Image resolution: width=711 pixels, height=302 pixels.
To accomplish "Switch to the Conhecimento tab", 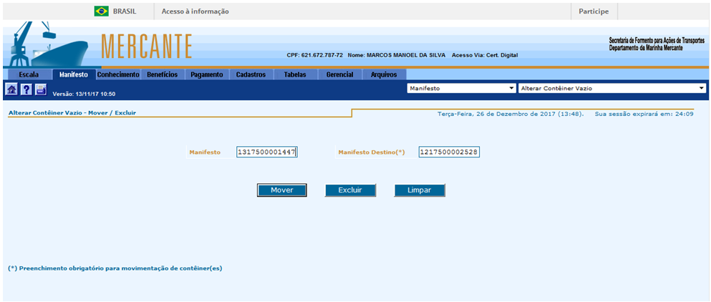I will pos(118,74).
